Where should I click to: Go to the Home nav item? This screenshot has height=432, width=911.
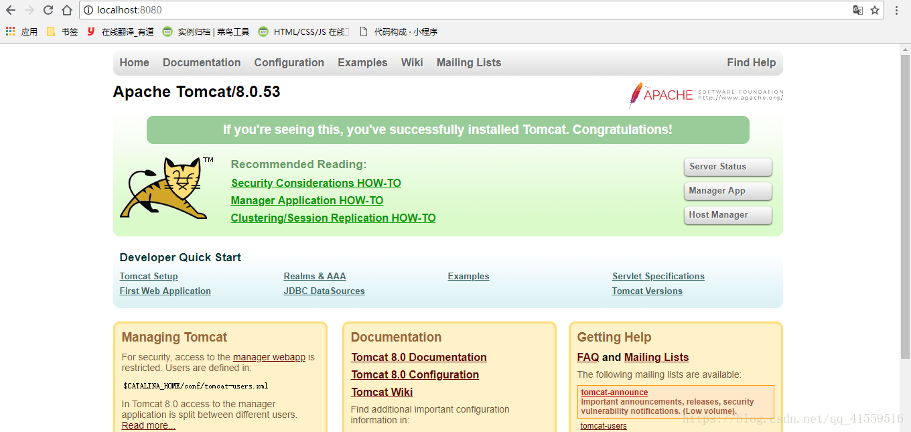(134, 63)
